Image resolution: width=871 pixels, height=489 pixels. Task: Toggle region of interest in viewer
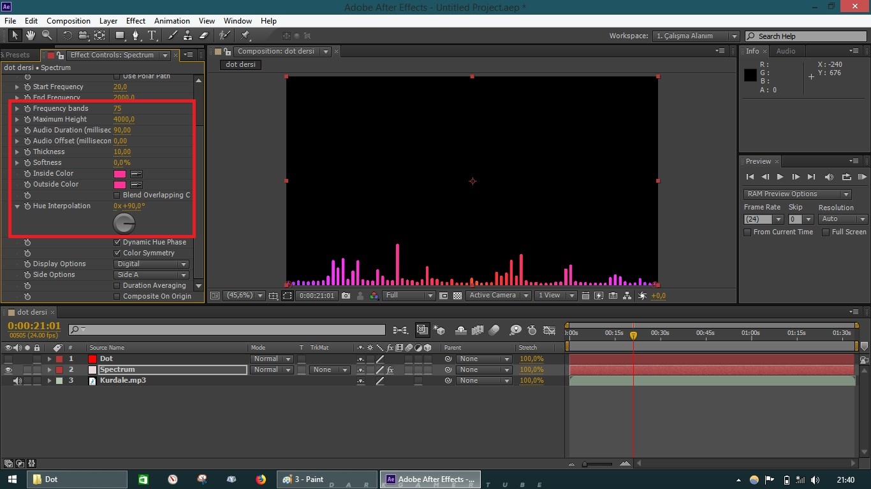click(443, 295)
